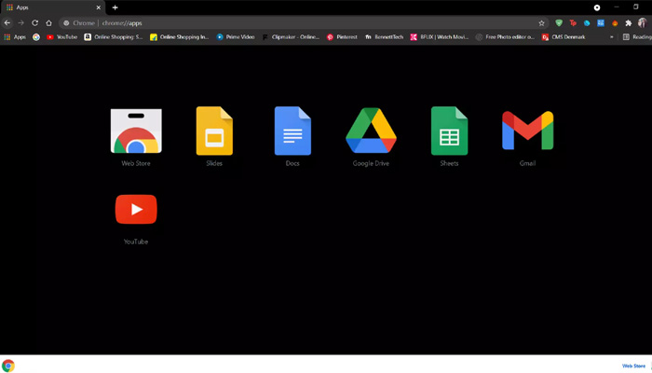
Task: Open the CMS Denmark bookmark
Action: [564, 37]
